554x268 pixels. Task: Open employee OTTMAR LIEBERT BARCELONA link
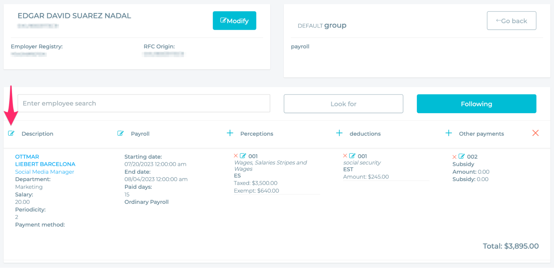point(45,161)
